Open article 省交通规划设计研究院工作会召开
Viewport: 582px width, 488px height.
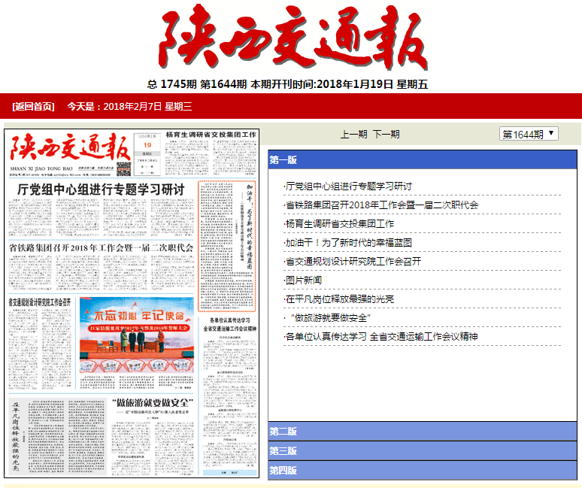(x=353, y=262)
